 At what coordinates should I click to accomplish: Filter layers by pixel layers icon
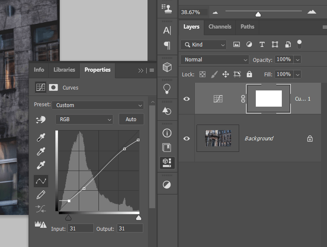point(237,44)
